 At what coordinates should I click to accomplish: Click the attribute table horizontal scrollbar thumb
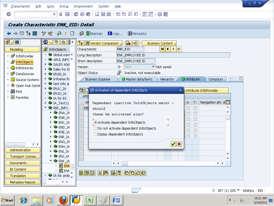[125, 163]
